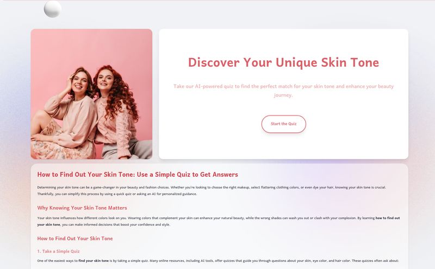
Task: Click the paragraph starting 'Your skin tone influences'
Action: click(219, 221)
